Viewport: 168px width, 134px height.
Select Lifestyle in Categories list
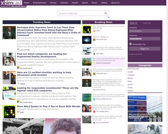pyautogui.click(x=131, y=75)
